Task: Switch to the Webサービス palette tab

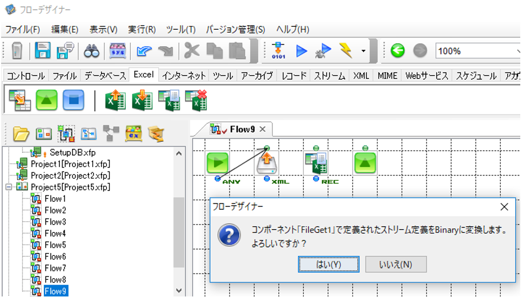Action: pyautogui.click(x=427, y=76)
